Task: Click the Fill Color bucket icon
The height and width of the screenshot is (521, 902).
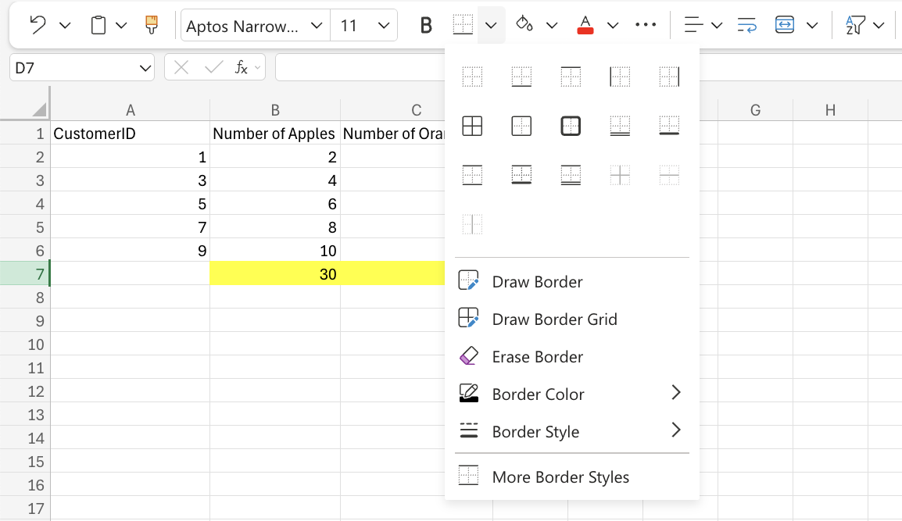Action: point(524,24)
